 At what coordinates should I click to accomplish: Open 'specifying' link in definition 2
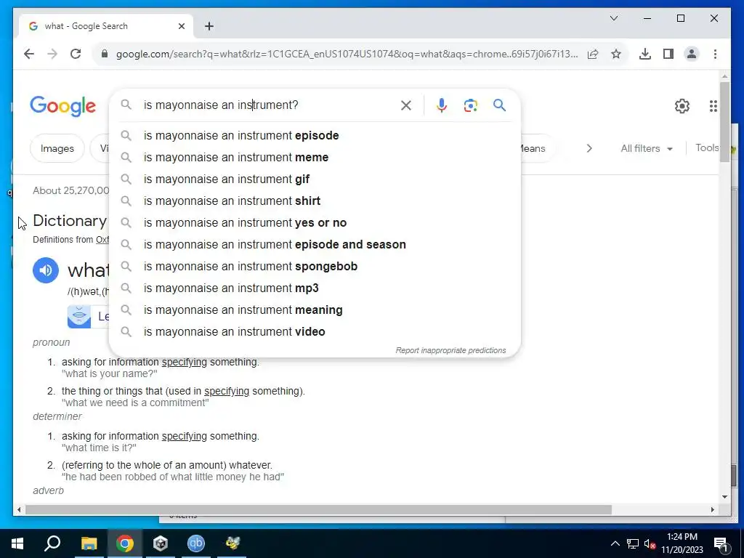(227, 392)
